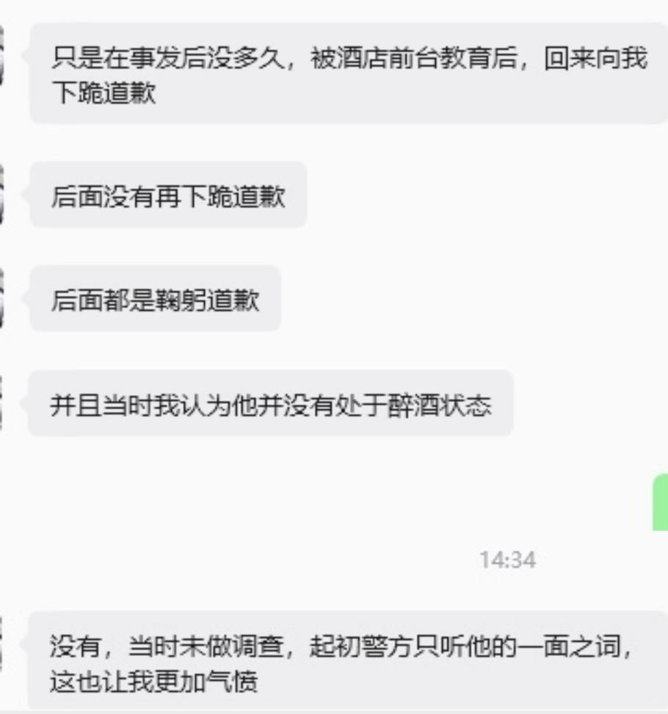Tap the avatar beside 后面都是鞠躬道歉

tap(1, 298)
